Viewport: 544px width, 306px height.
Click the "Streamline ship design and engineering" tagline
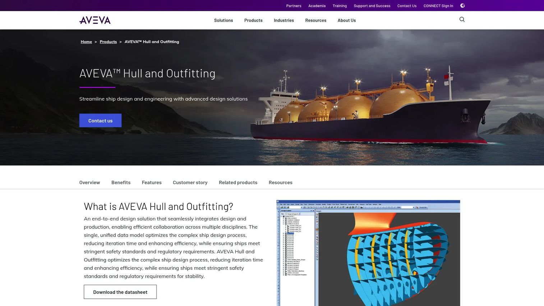point(163,99)
